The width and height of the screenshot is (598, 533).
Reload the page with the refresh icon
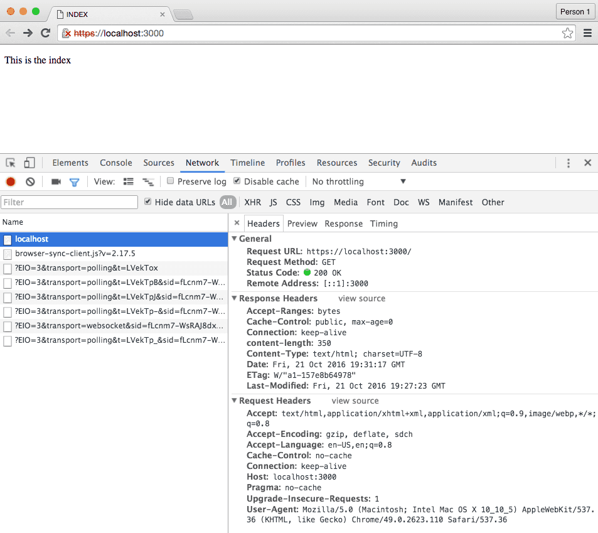pyautogui.click(x=45, y=33)
